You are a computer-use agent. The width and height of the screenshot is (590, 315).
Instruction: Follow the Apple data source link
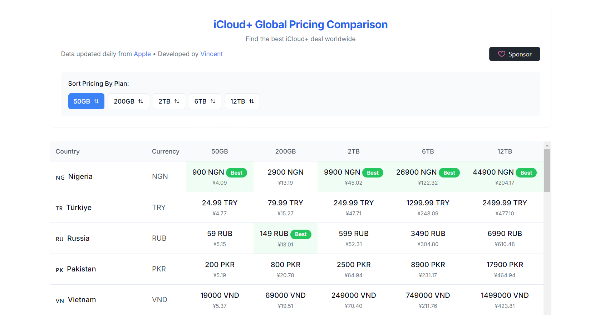[x=142, y=54]
